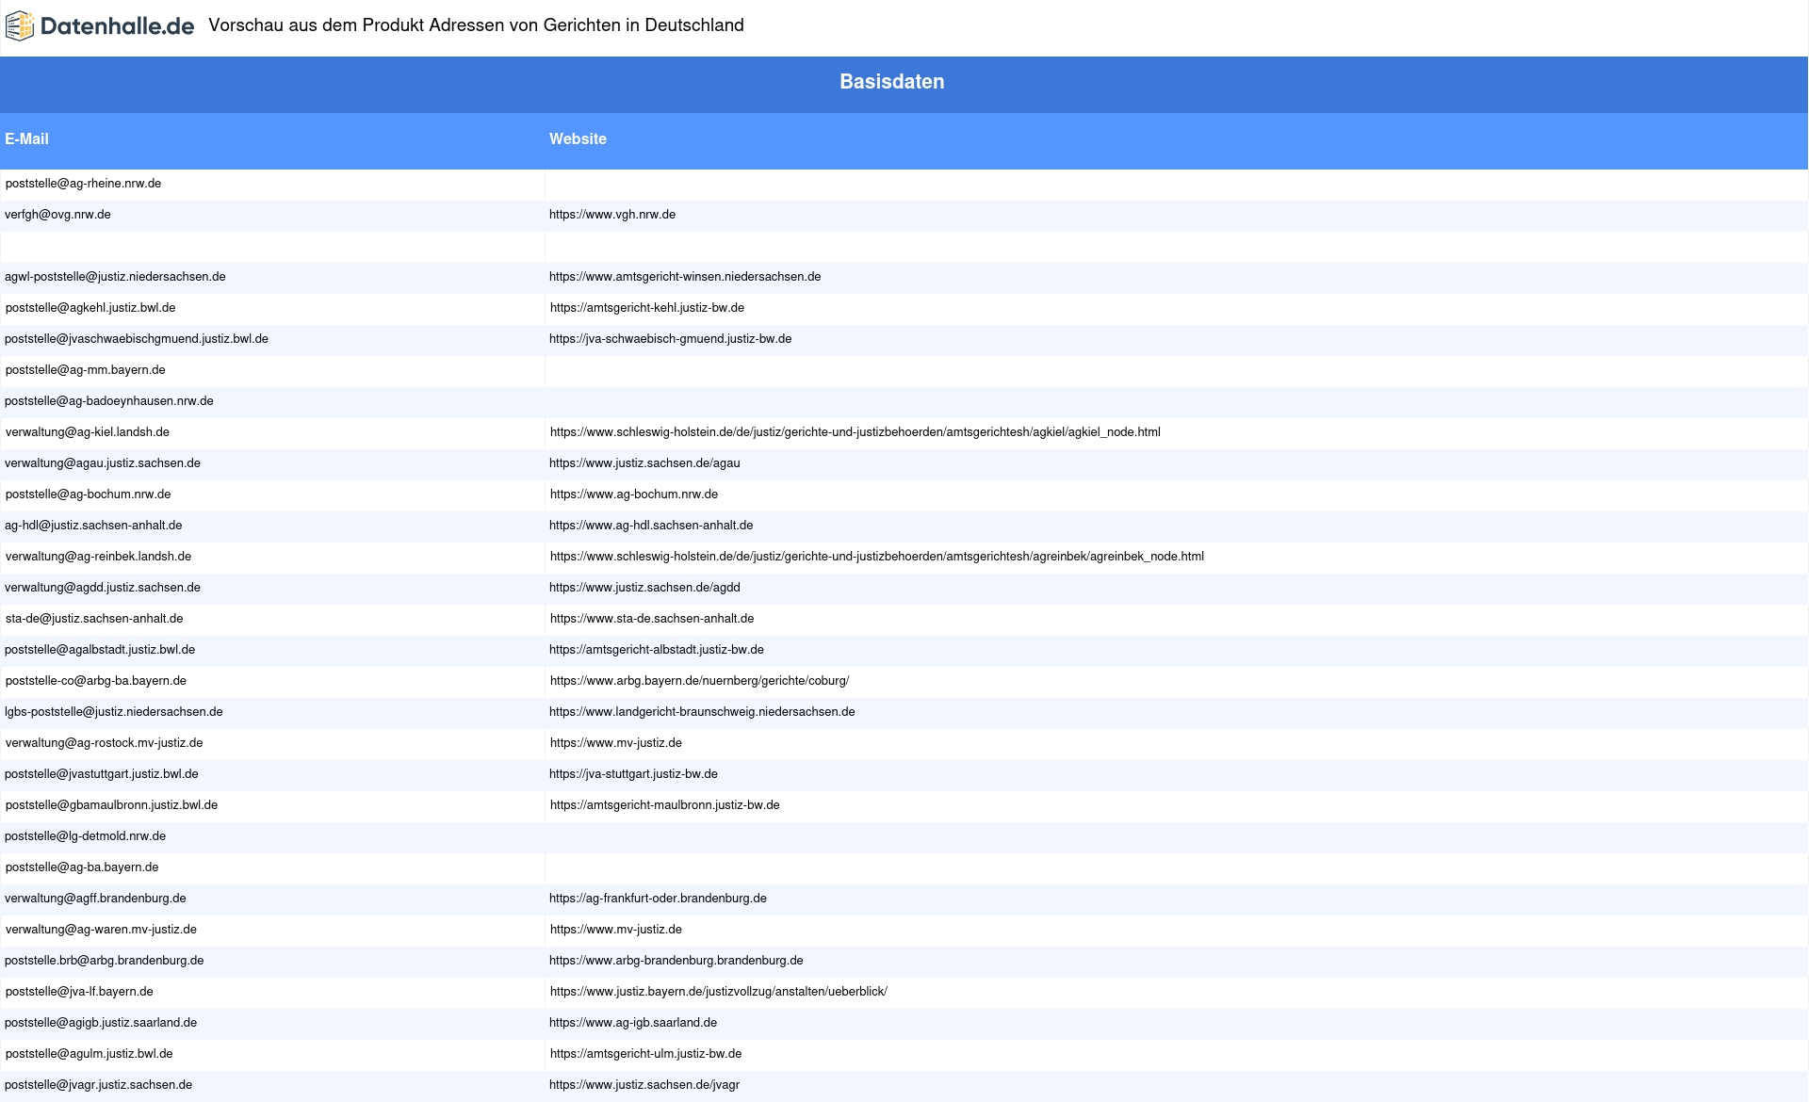Click website https://www.justiz.sachsen.de/agau

pos(645,463)
